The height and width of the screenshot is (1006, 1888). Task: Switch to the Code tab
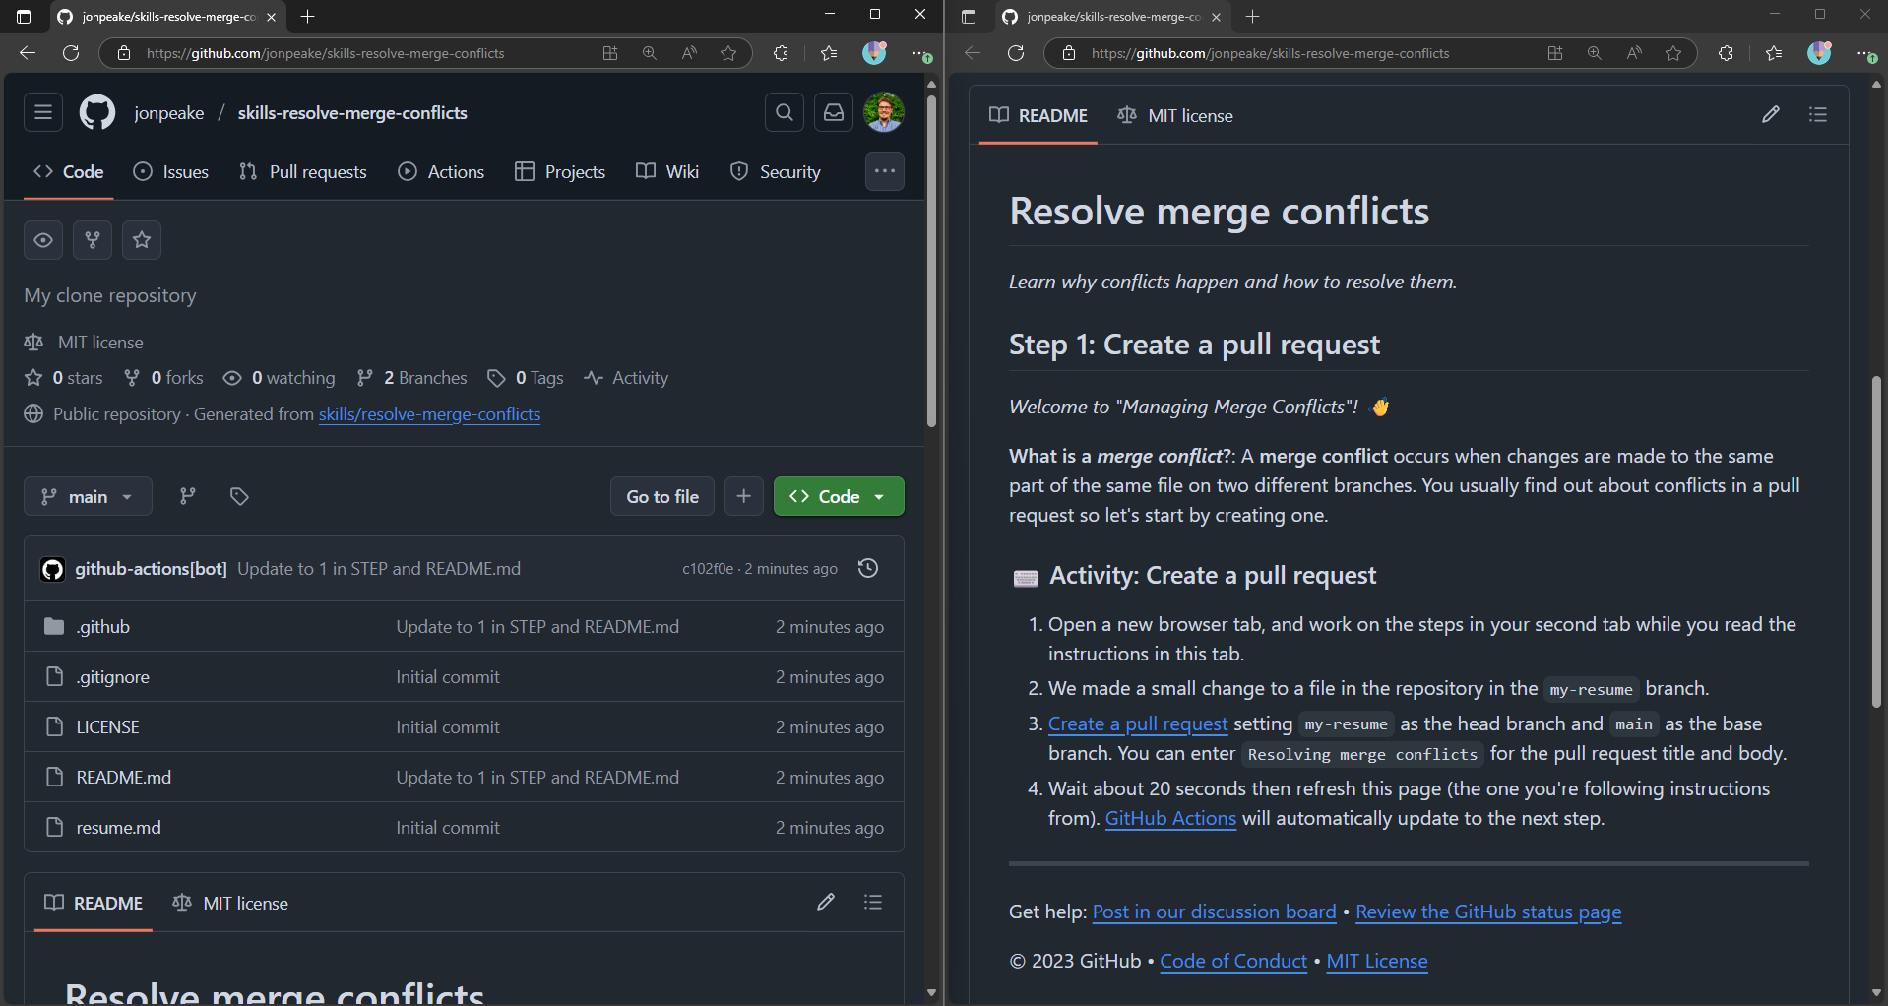(x=69, y=171)
